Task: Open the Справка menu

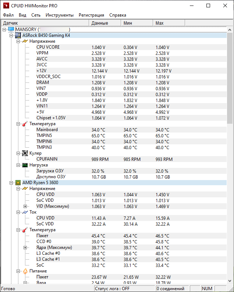Action: pos(118,15)
